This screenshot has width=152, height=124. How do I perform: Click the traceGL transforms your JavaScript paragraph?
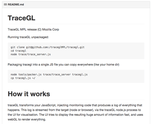(75, 112)
